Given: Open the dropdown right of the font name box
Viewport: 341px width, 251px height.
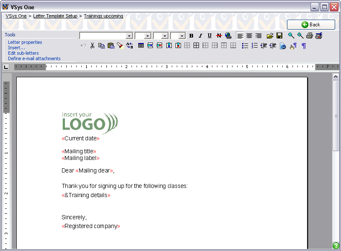Looking at the screenshot, I should [147, 36].
